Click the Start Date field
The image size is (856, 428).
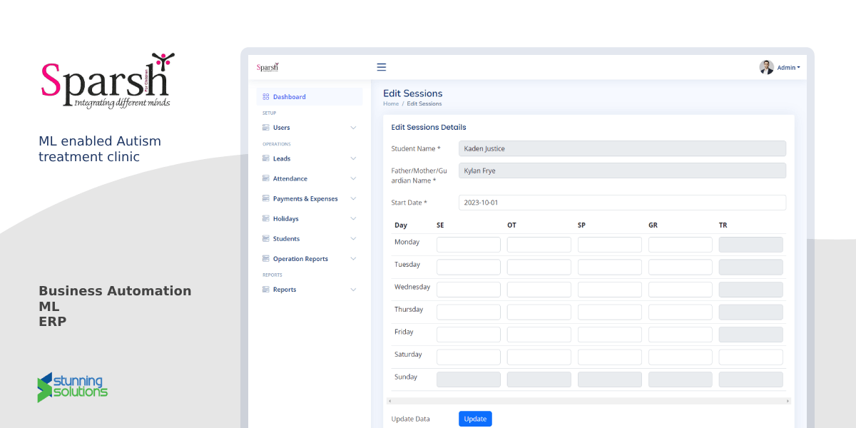tap(622, 202)
